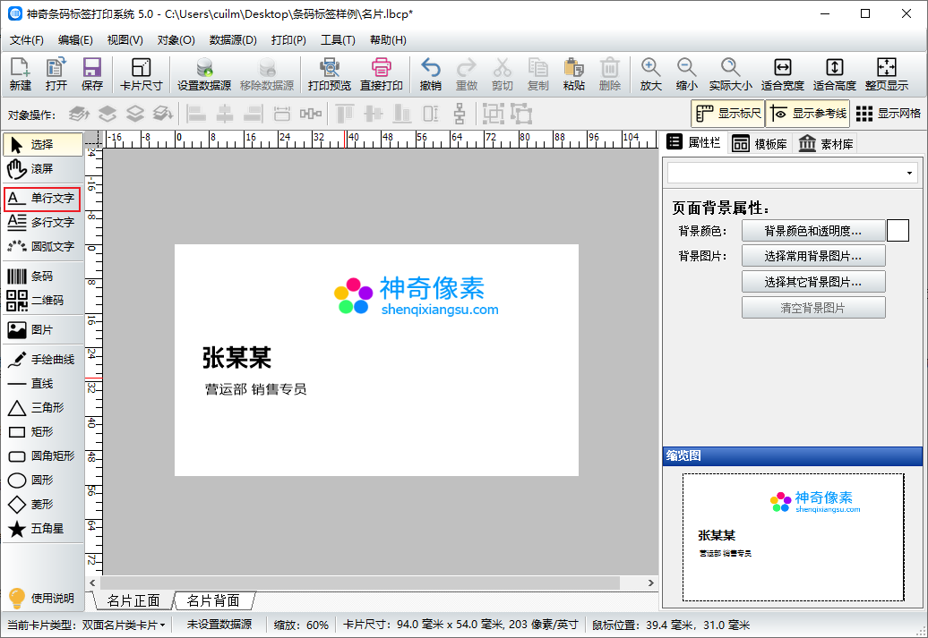The width and height of the screenshot is (928, 638).
Task: Switch to 名片背面 card back tab
Action: 213,600
